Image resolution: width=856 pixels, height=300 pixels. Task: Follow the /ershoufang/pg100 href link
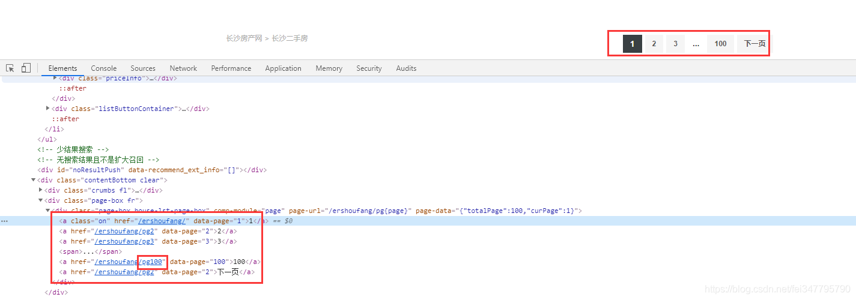click(129, 262)
